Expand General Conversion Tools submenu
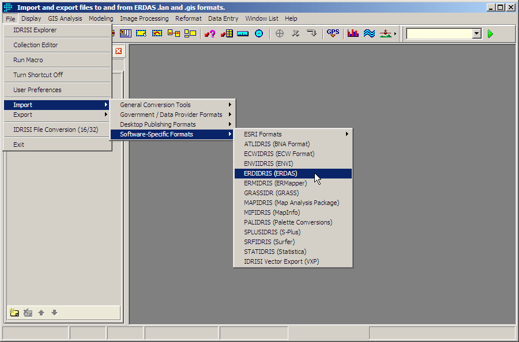 [x=172, y=105]
